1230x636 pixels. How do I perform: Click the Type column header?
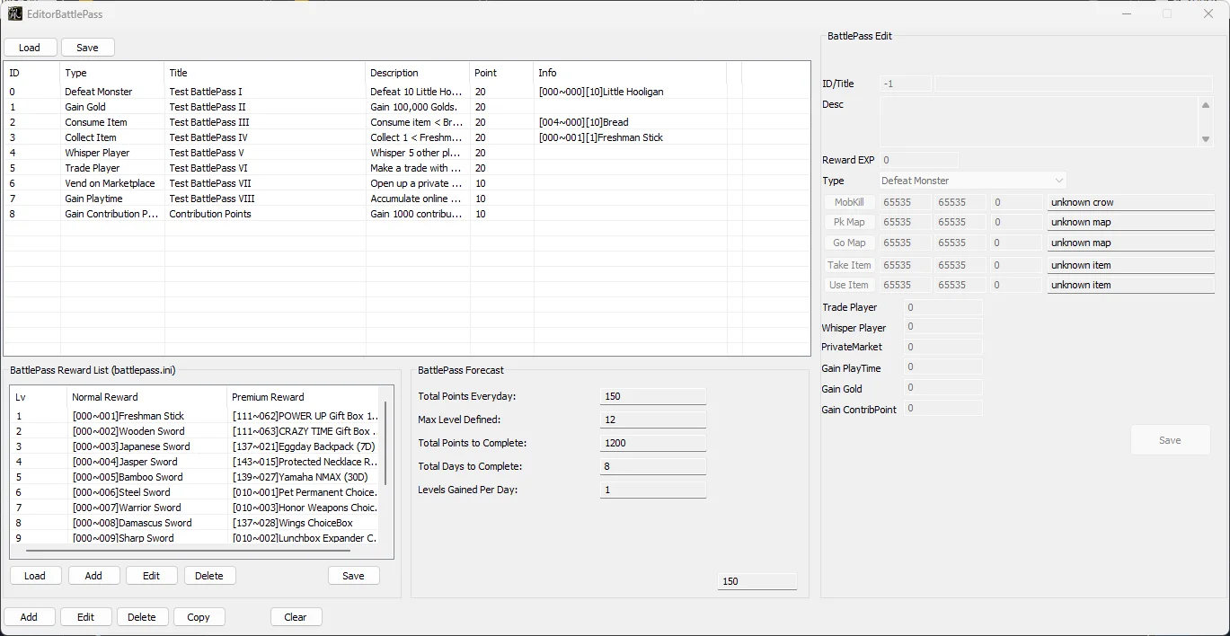112,73
